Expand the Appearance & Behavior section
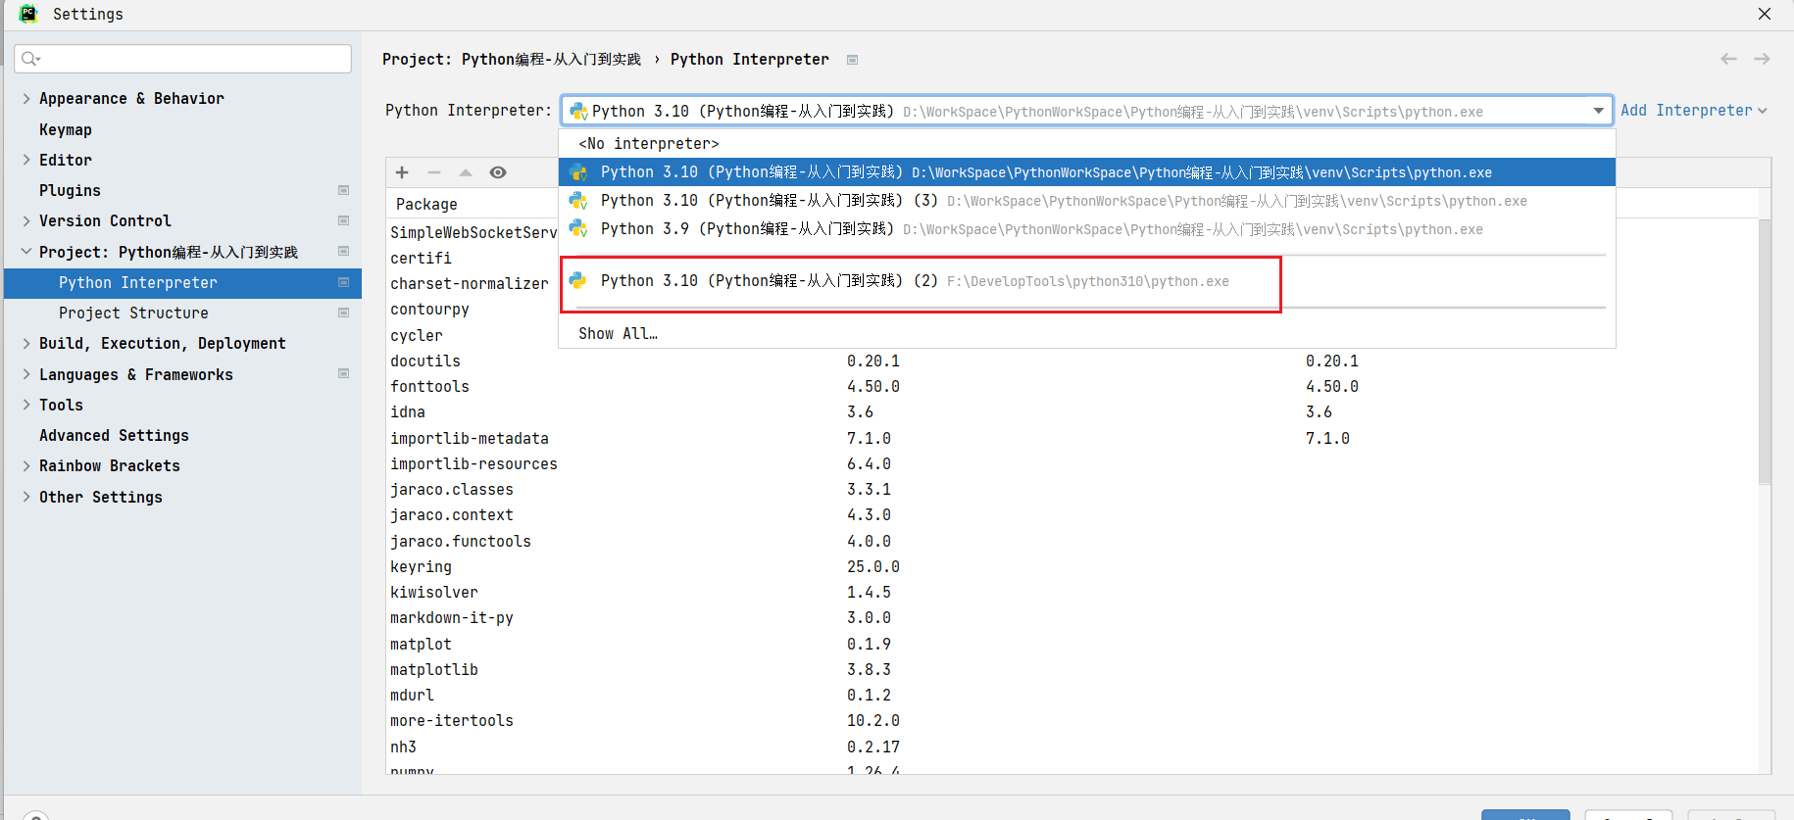The width and height of the screenshot is (1794, 820). [26, 98]
